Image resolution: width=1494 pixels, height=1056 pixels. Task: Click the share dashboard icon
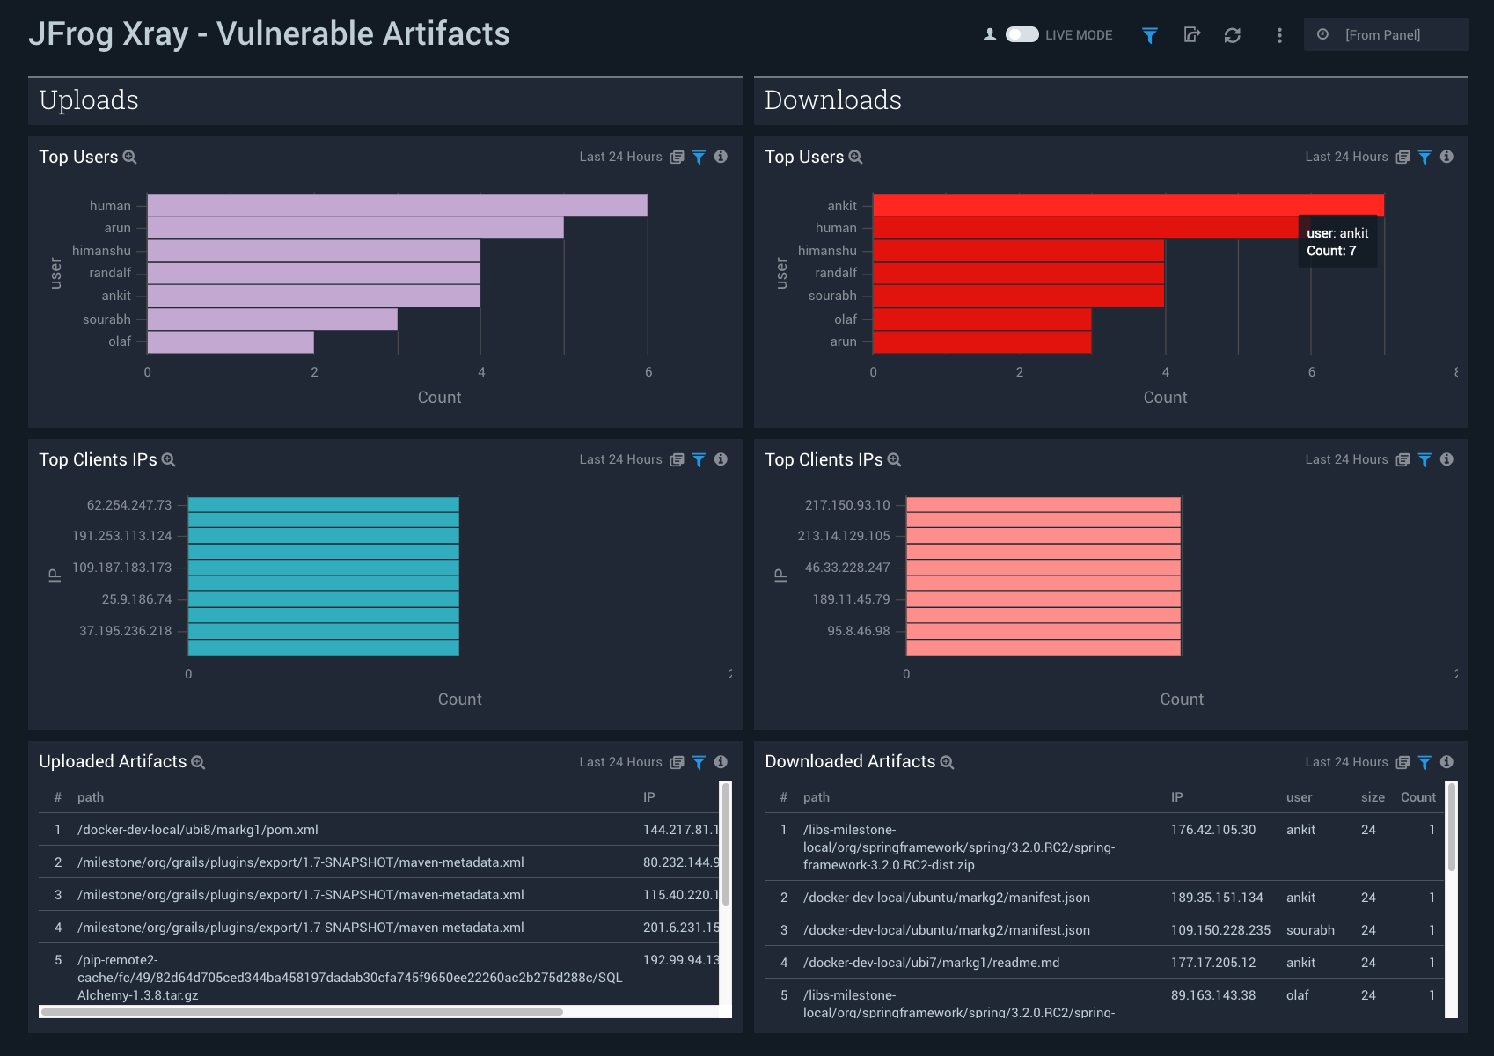[x=1191, y=35]
